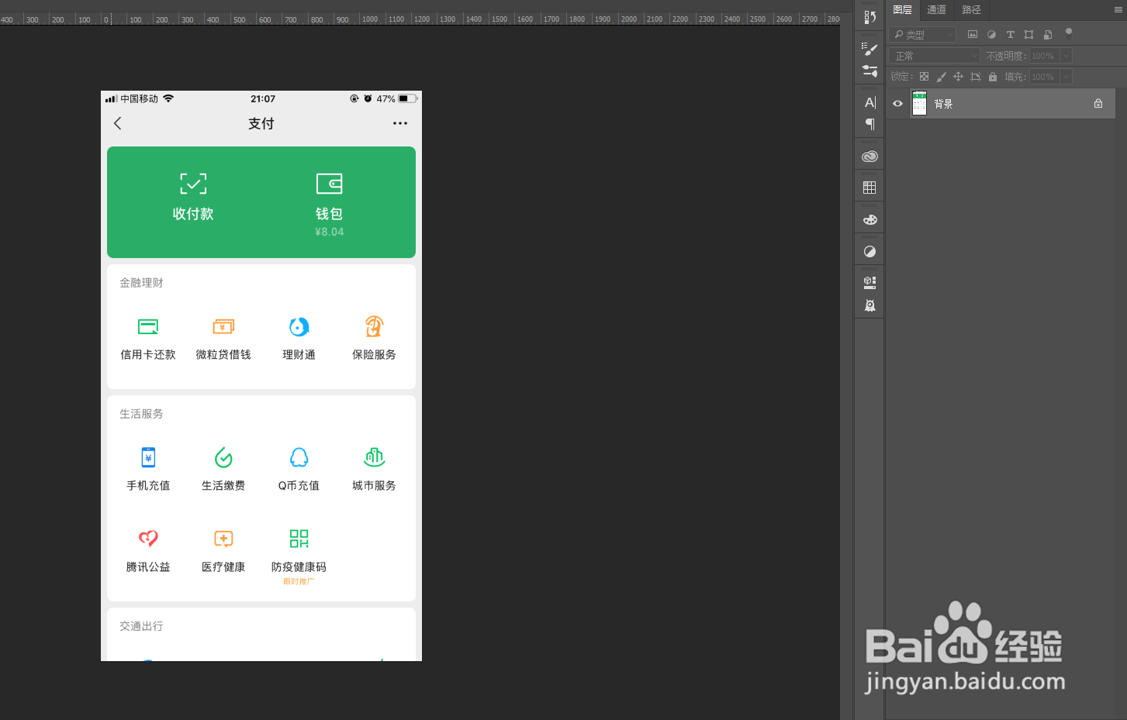The height and width of the screenshot is (720, 1127).
Task: Select the 背景 layer thumbnail
Action: click(919, 103)
